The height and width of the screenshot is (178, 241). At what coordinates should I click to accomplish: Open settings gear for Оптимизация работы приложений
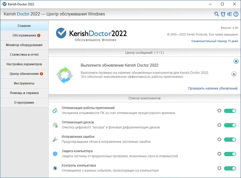click(219, 111)
